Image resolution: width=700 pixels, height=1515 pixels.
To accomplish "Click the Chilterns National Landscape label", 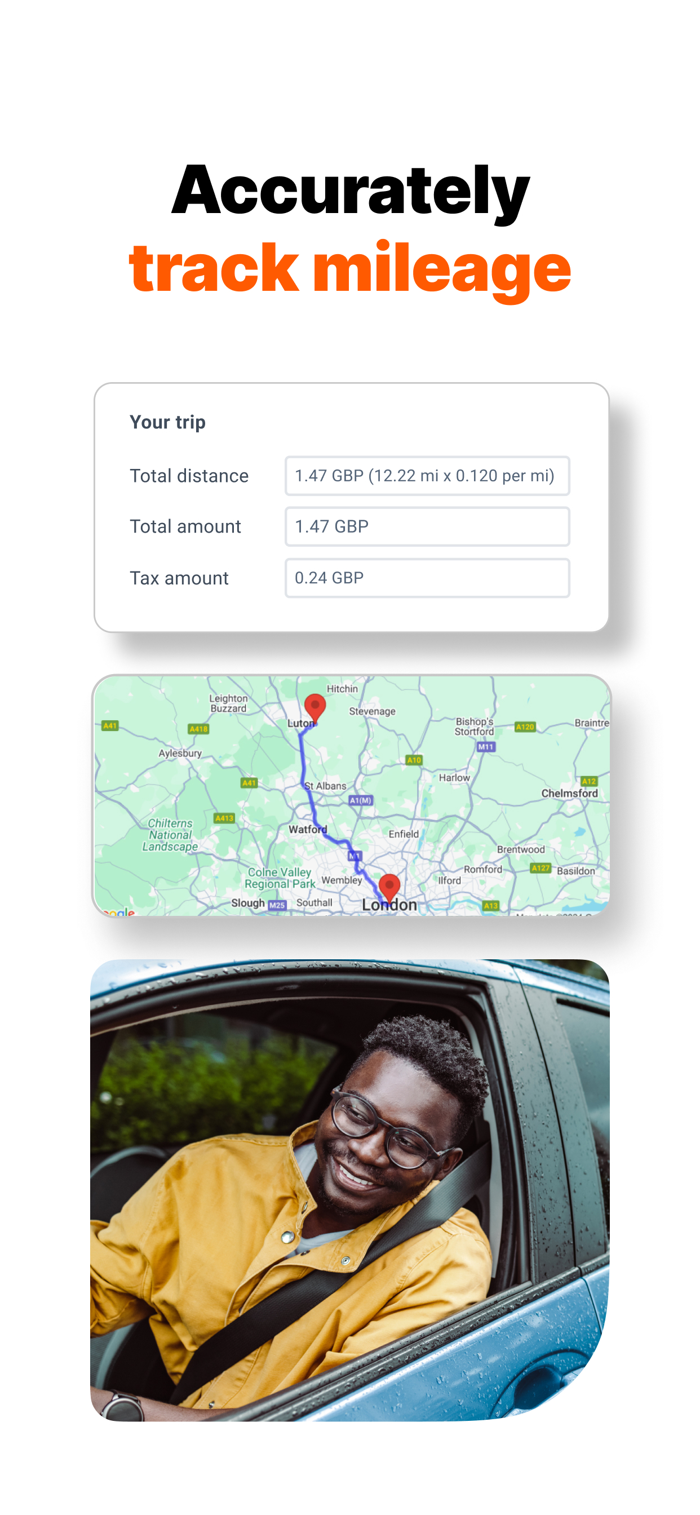I will pos(170,835).
